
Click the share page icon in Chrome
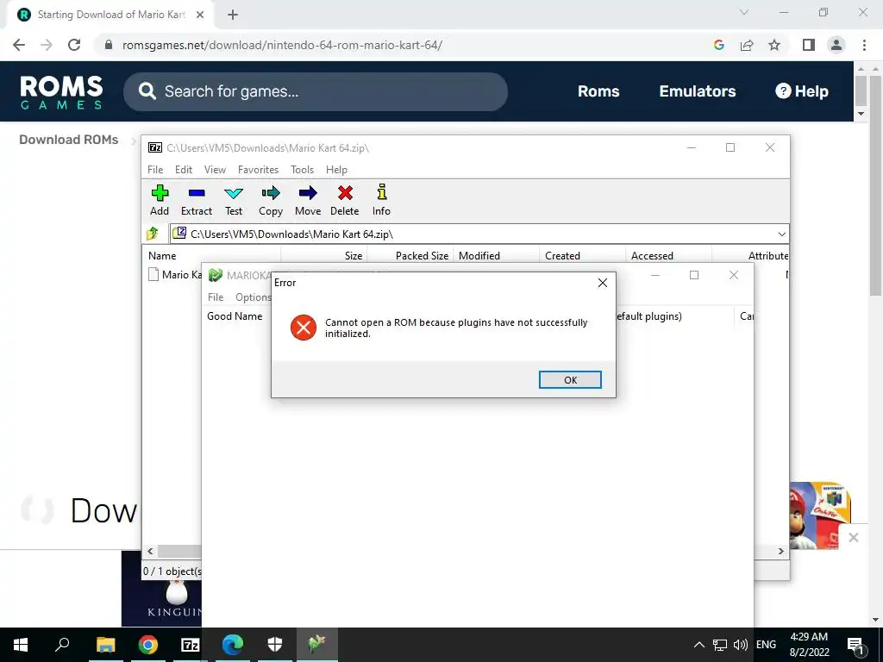[x=747, y=45]
